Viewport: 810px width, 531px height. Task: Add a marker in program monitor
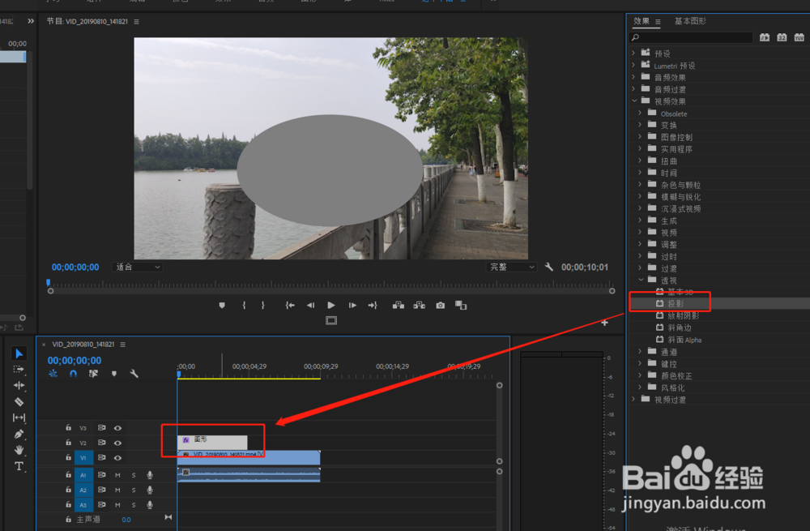222,306
